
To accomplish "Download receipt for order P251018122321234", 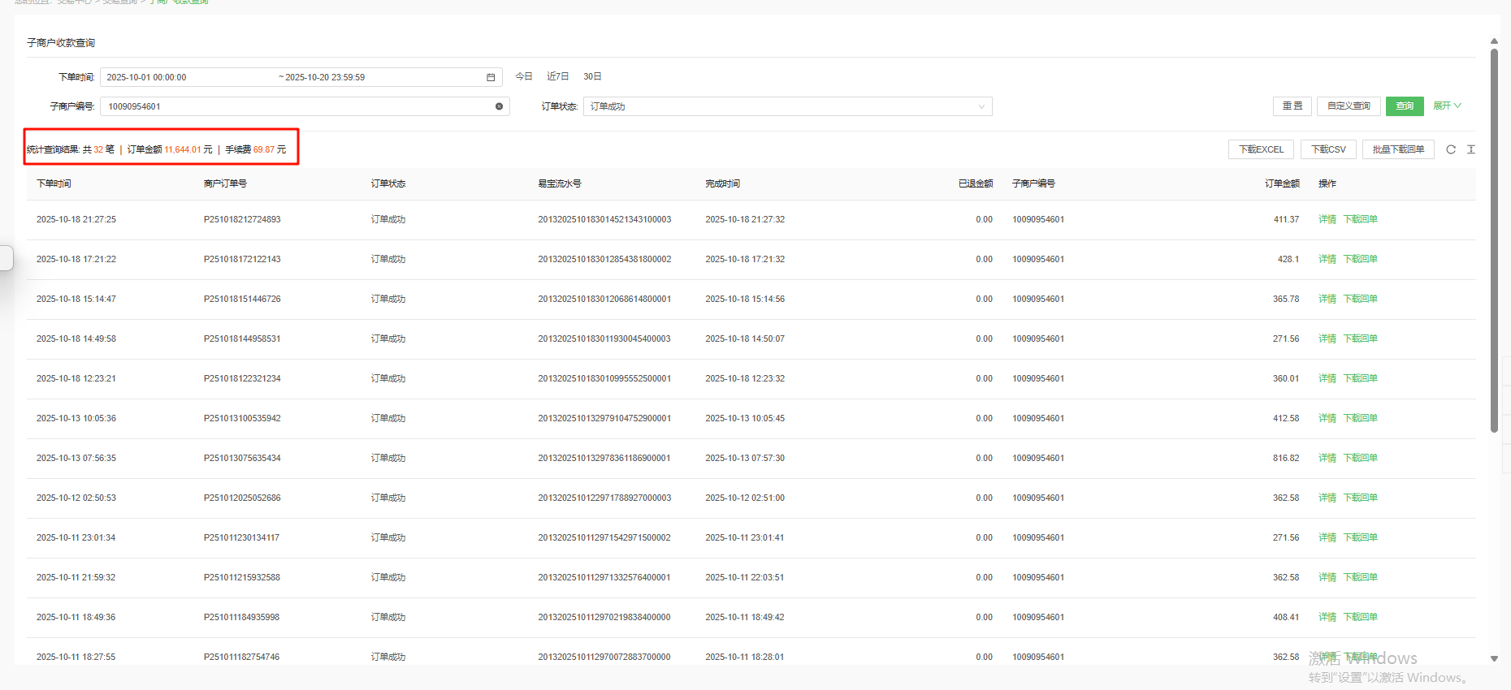I will (x=1360, y=378).
